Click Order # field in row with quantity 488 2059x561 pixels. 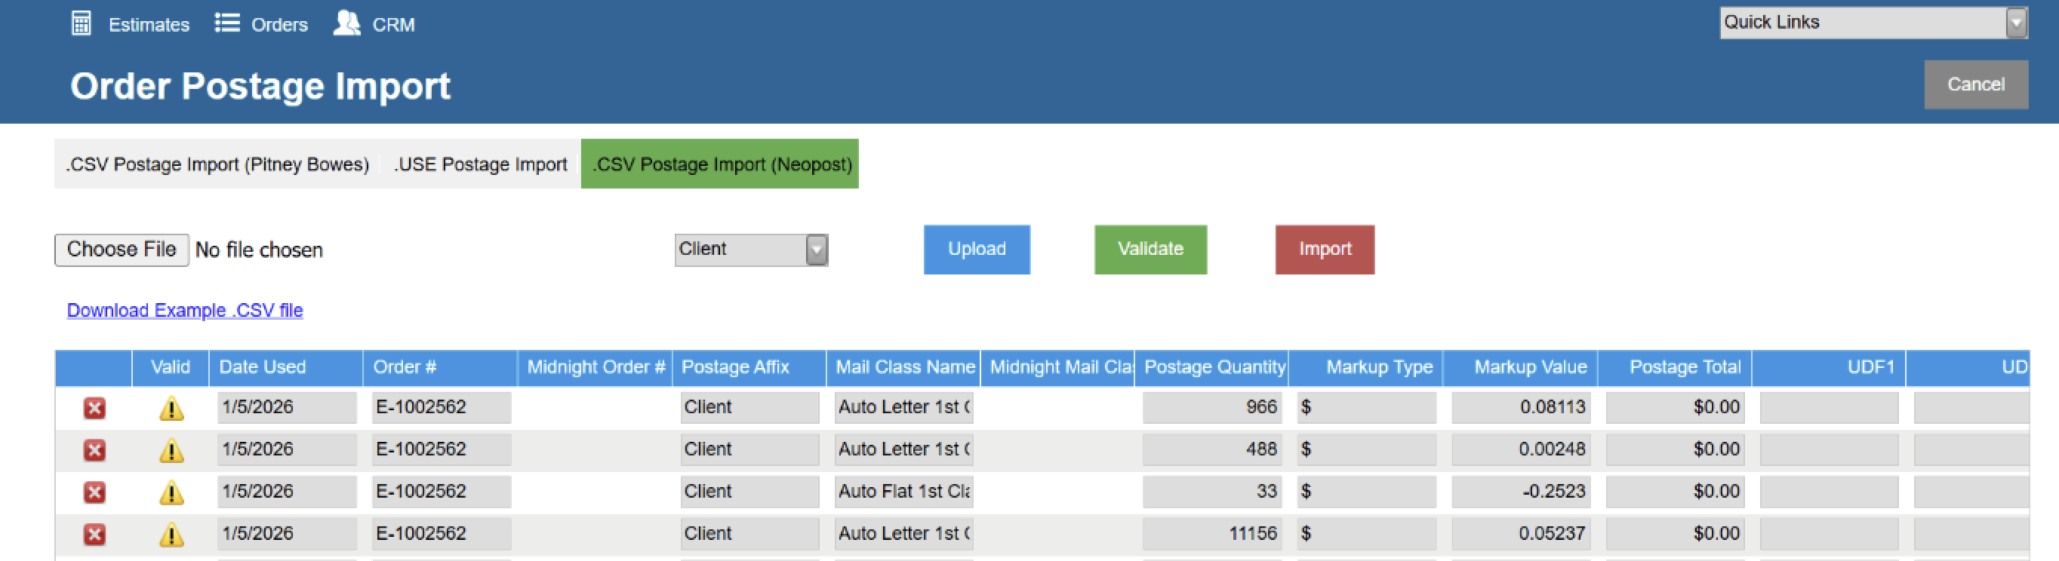tap(442, 450)
